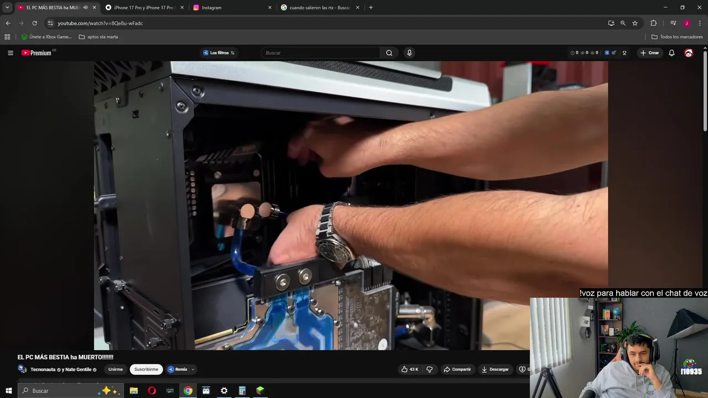The image size is (708, 398).
Task: Open File Explorer from the taskbar
Action: (x=134, y=391)
